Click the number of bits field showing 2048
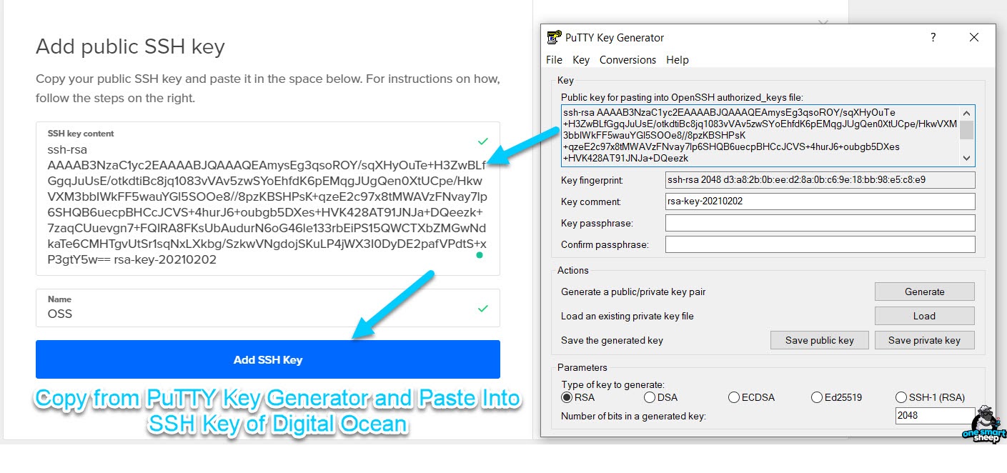 (934, 416)
